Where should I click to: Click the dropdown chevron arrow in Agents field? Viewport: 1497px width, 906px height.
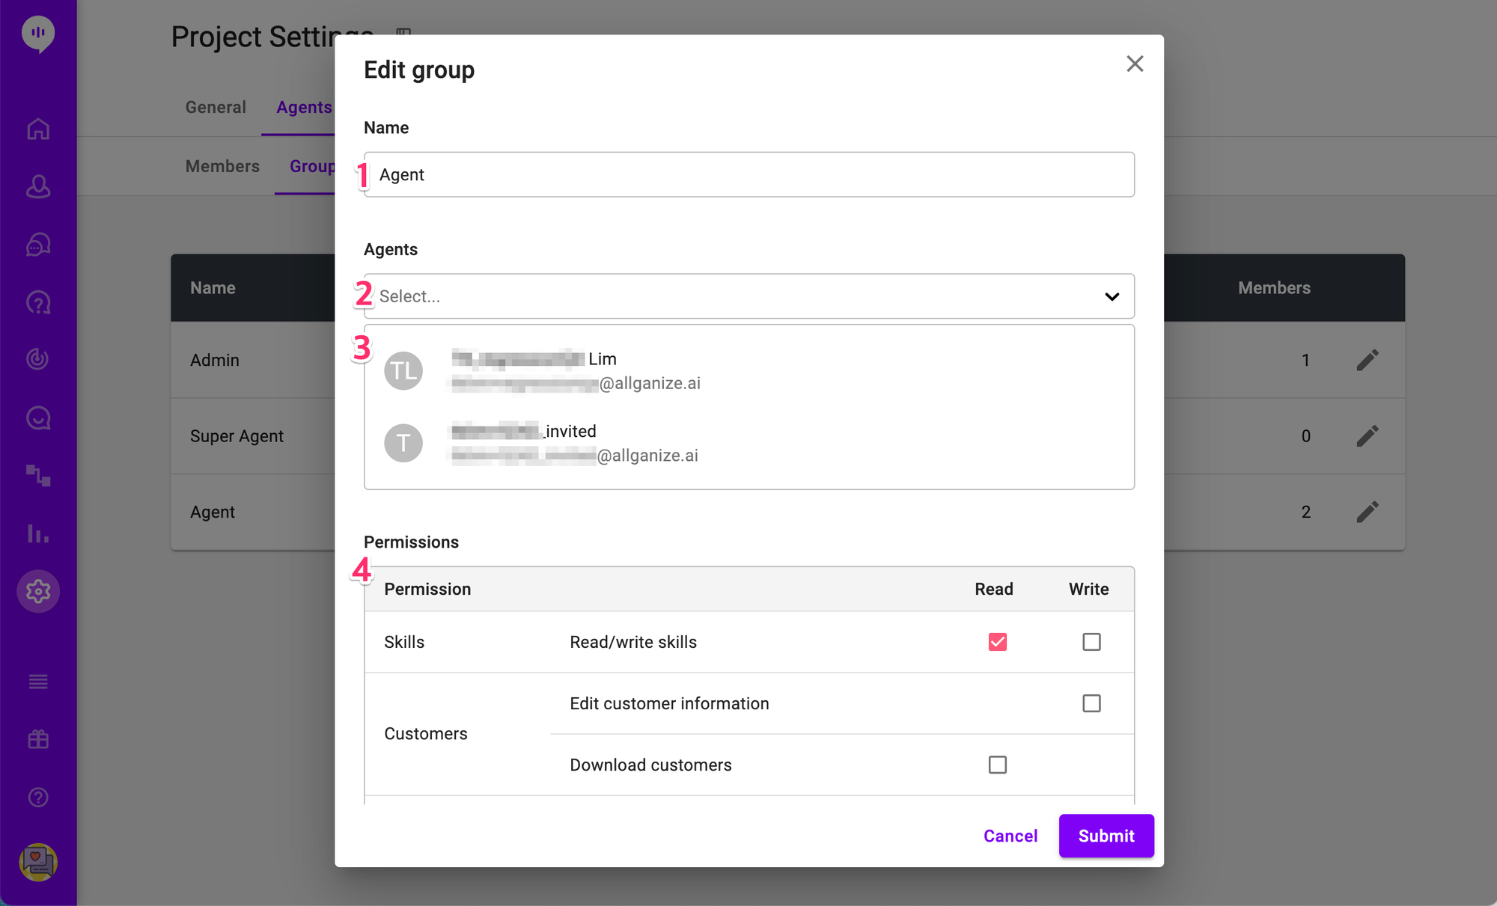1112,297
